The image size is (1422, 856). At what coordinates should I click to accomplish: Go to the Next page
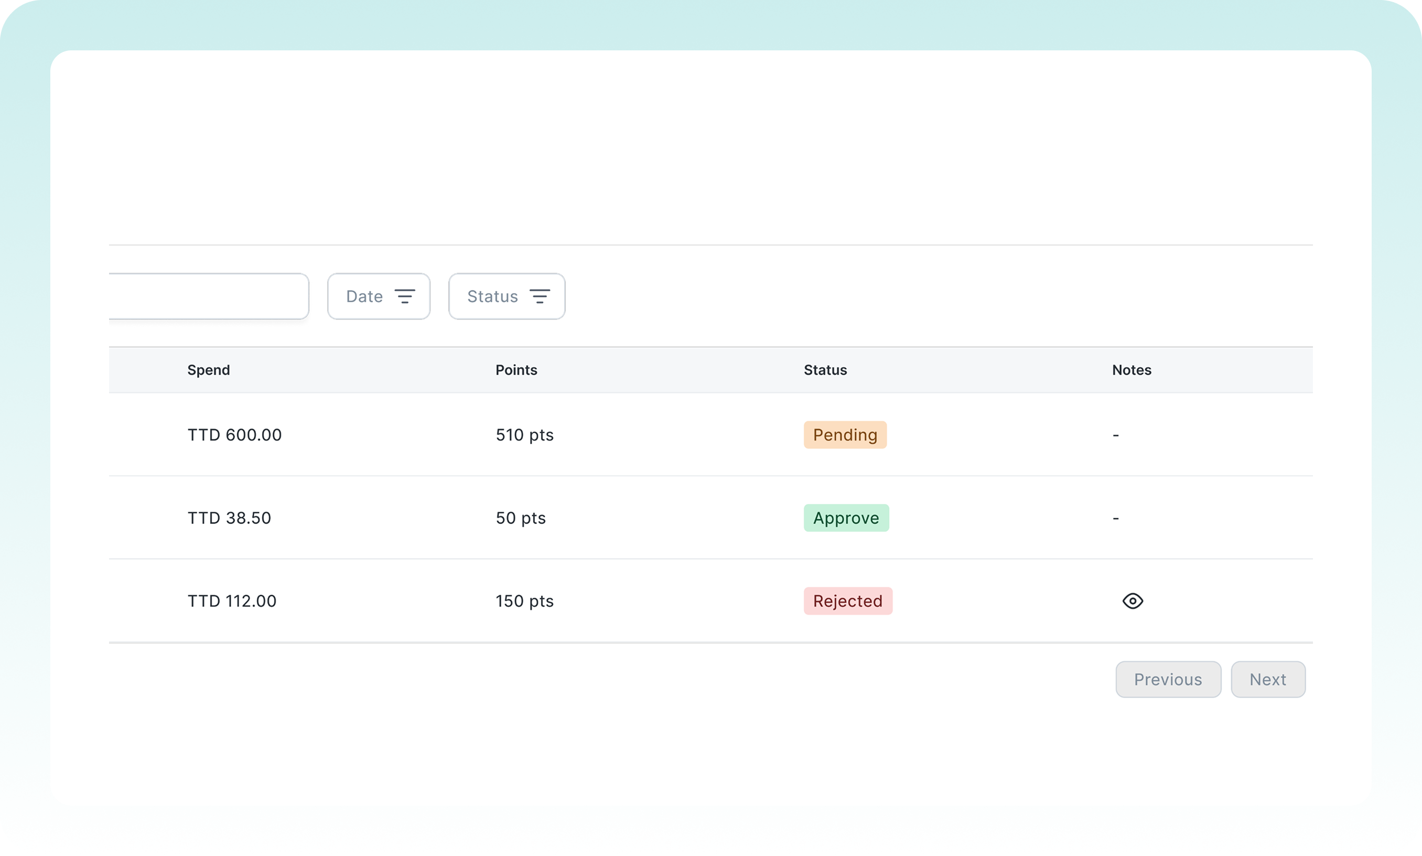pyautogui.click(x=1267, y=679)
